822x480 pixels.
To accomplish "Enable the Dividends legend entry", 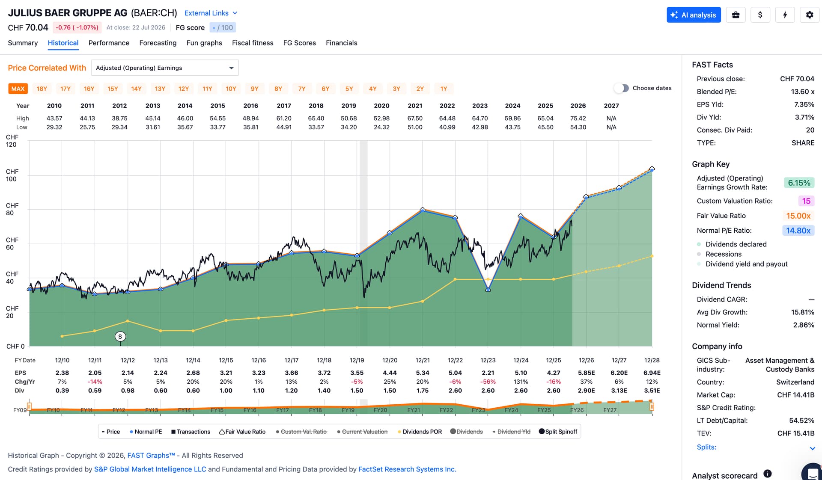I will point(467,432).
